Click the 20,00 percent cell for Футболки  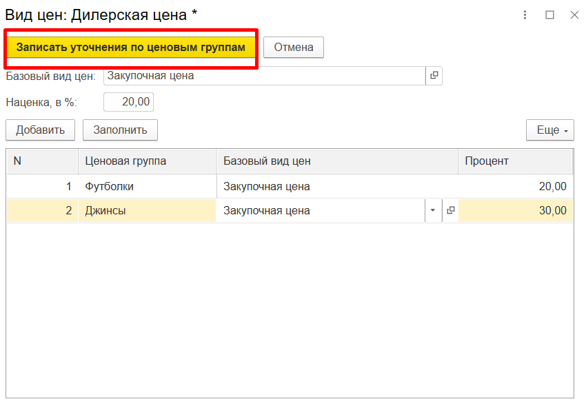coord(514,186)
